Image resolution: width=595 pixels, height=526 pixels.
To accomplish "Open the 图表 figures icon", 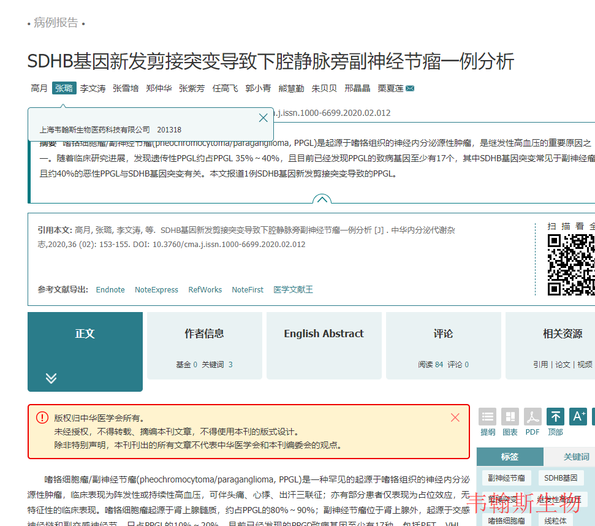I will click(510, 417).
